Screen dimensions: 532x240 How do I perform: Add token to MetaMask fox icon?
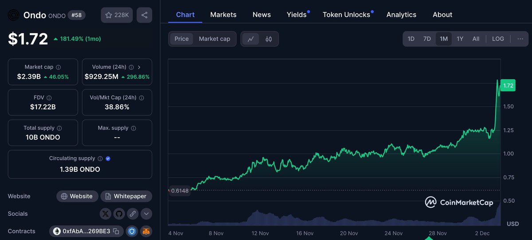coord(146,231)
